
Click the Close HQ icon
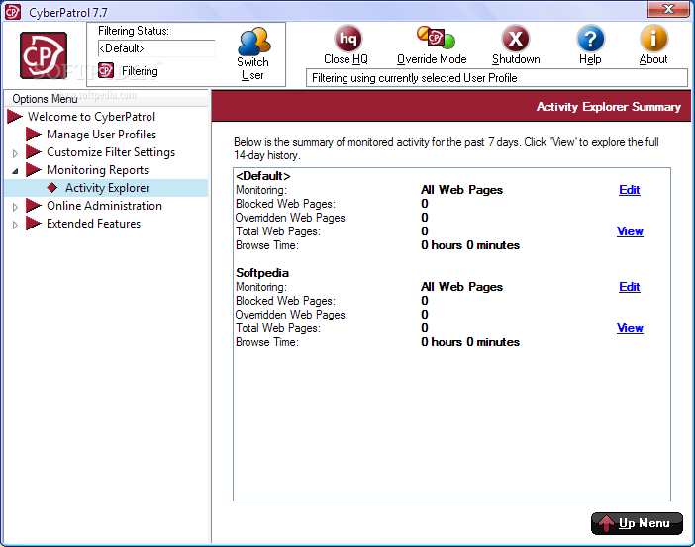point(347,39)
